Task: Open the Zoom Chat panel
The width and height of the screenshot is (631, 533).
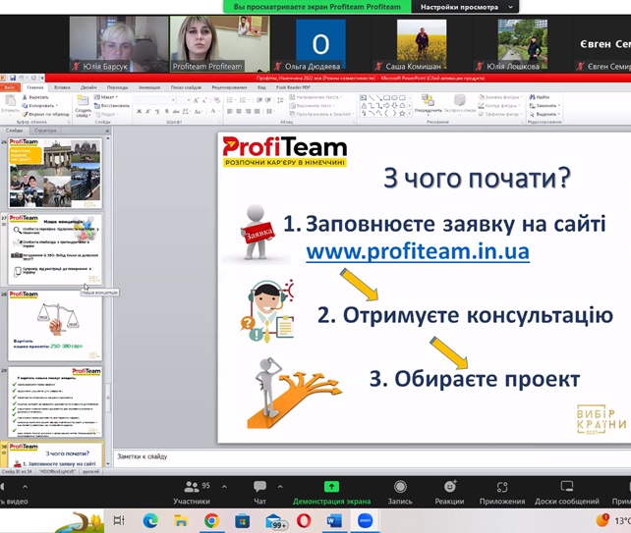Action: tap(259, 493)
